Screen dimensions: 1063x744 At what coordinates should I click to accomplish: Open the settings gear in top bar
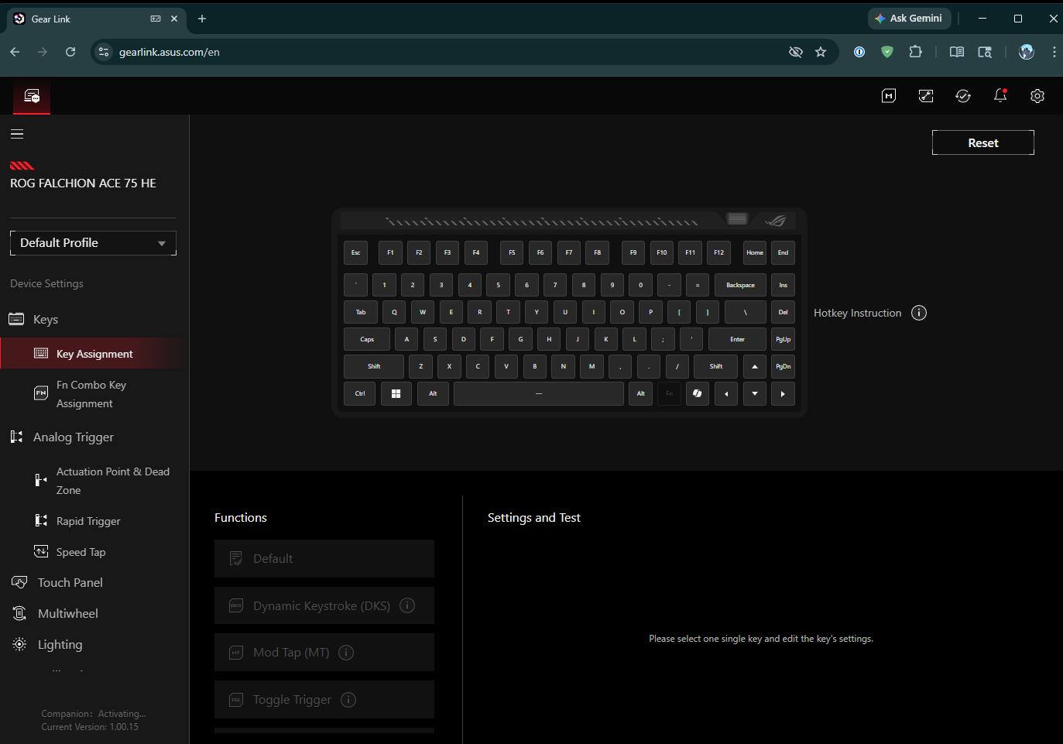(1037, 96)
